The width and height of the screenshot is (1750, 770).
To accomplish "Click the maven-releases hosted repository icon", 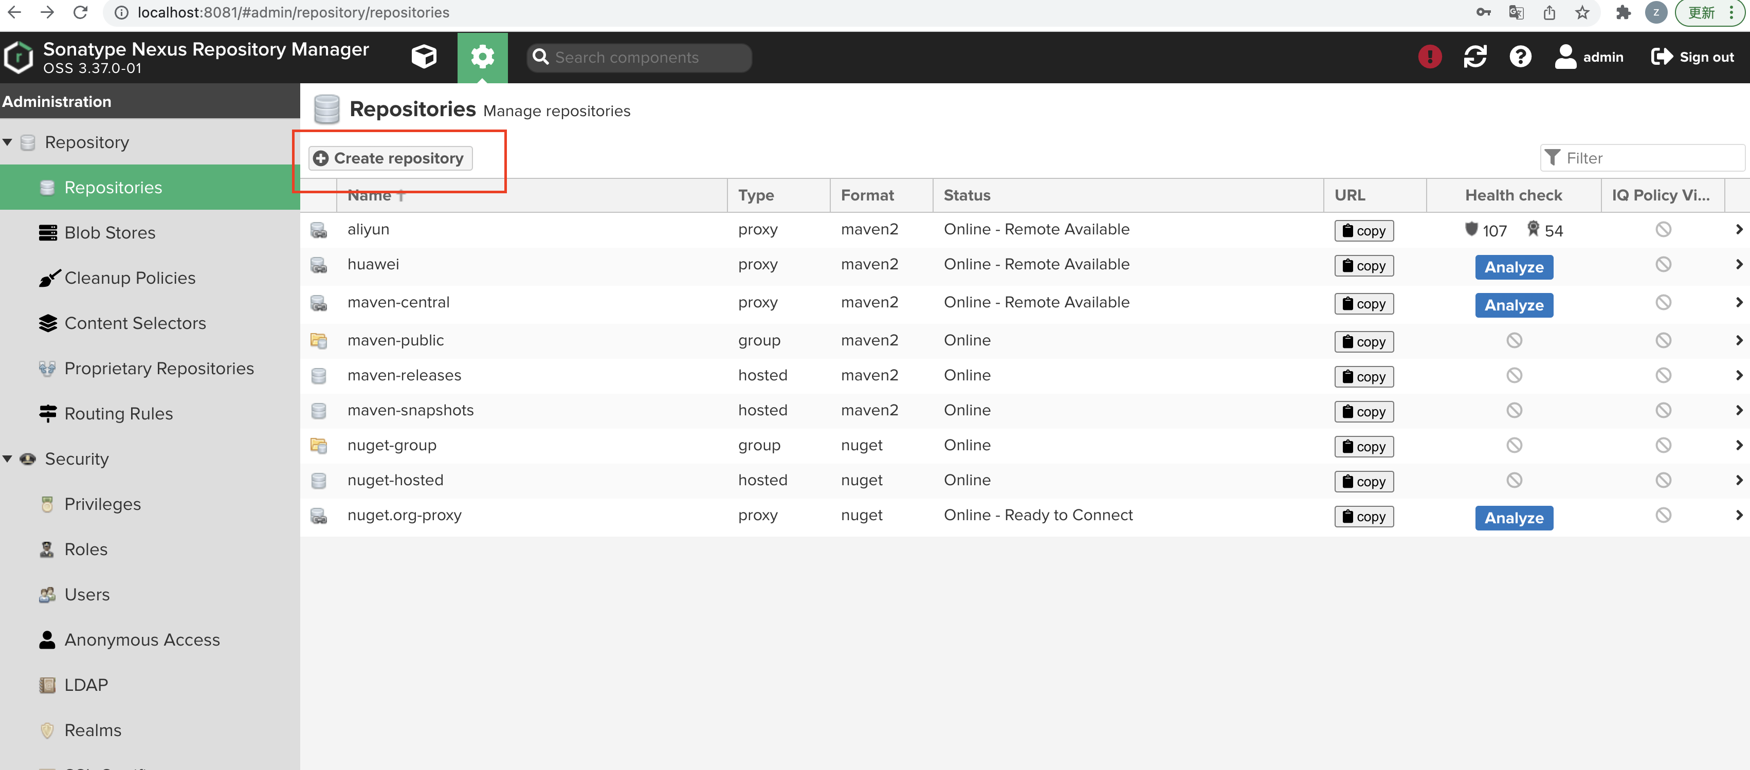I will pos(319,376).
